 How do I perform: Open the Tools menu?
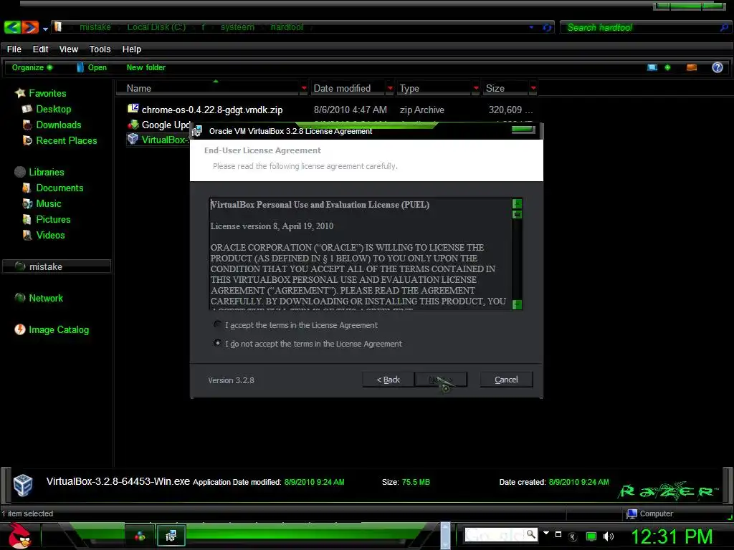[100, 49]
